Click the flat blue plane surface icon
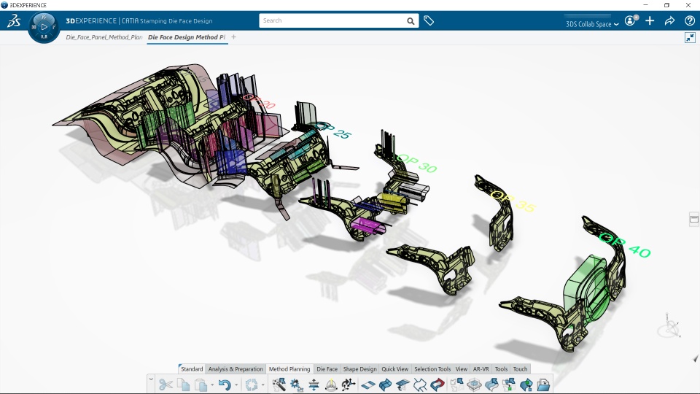The width and height of the screenshot is (700, 394). [x=367, y=385]
